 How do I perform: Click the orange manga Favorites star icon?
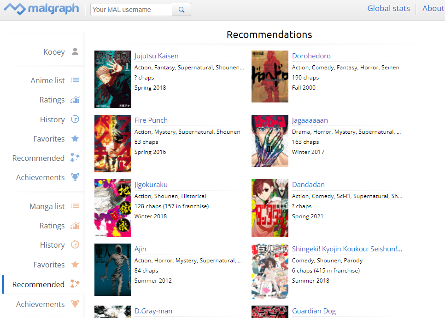tap(75, 265)
